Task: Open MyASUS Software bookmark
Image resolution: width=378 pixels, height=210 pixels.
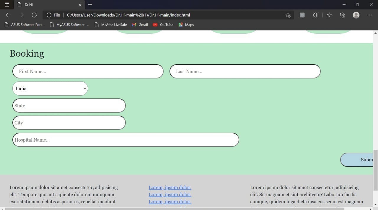Action: click(x=70, y=25)
